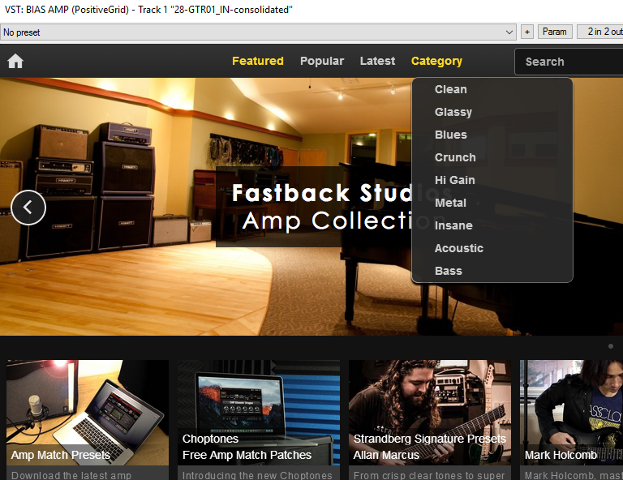The image size is (623, 480).
Task: Click the plus preset button
Action: click(x=526, y=32)
